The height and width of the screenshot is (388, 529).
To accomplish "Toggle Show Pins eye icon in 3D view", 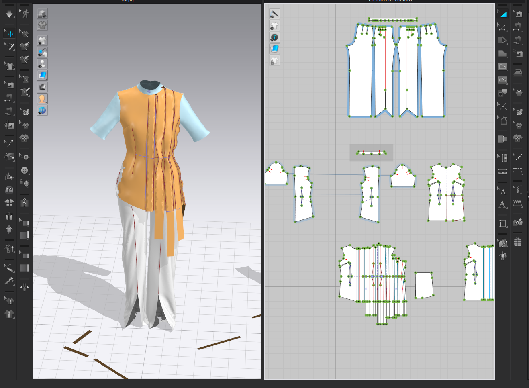I will pyautogui.click(x=42, y=52).
